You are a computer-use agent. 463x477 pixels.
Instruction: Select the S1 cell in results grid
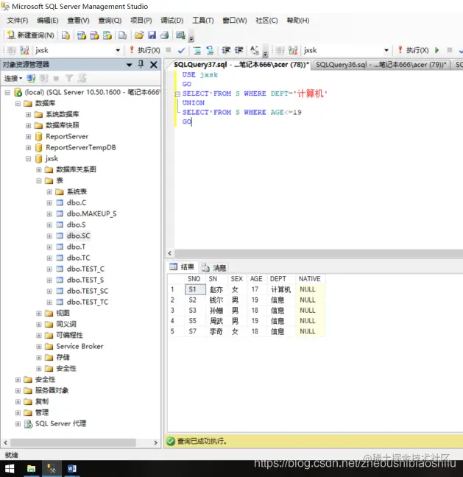tap(195, 289)
